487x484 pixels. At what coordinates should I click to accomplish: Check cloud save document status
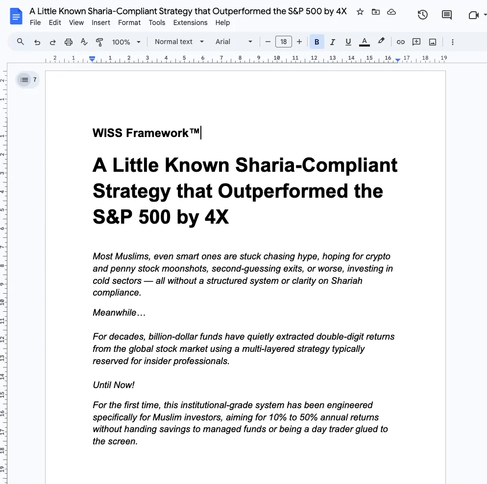[391, 12]
